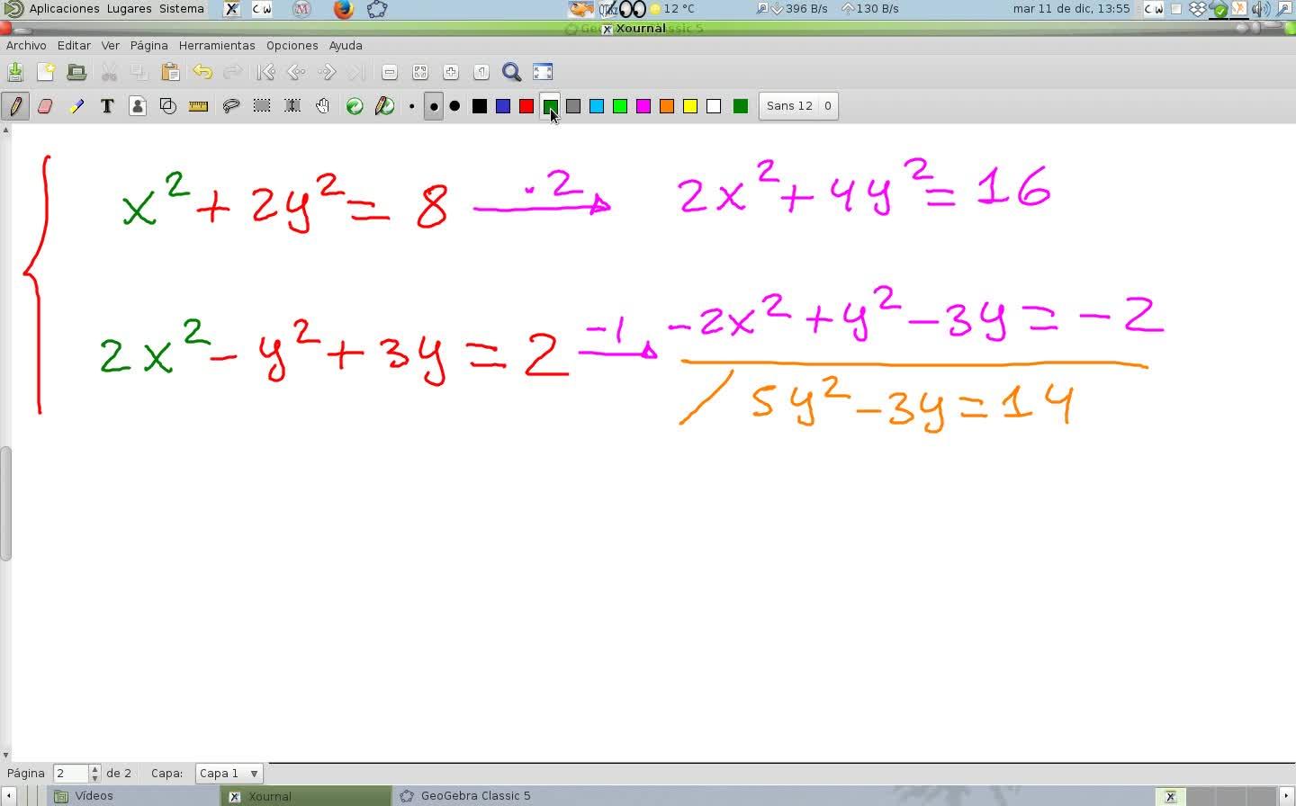The height and width of the screenshot is (806, 1296).
Task: Select the Hand tool
Action: 323,106
